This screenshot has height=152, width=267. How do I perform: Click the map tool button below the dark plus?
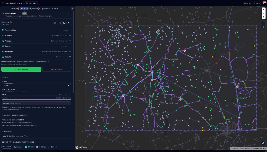pyautogui.click(x=264, y=27)
